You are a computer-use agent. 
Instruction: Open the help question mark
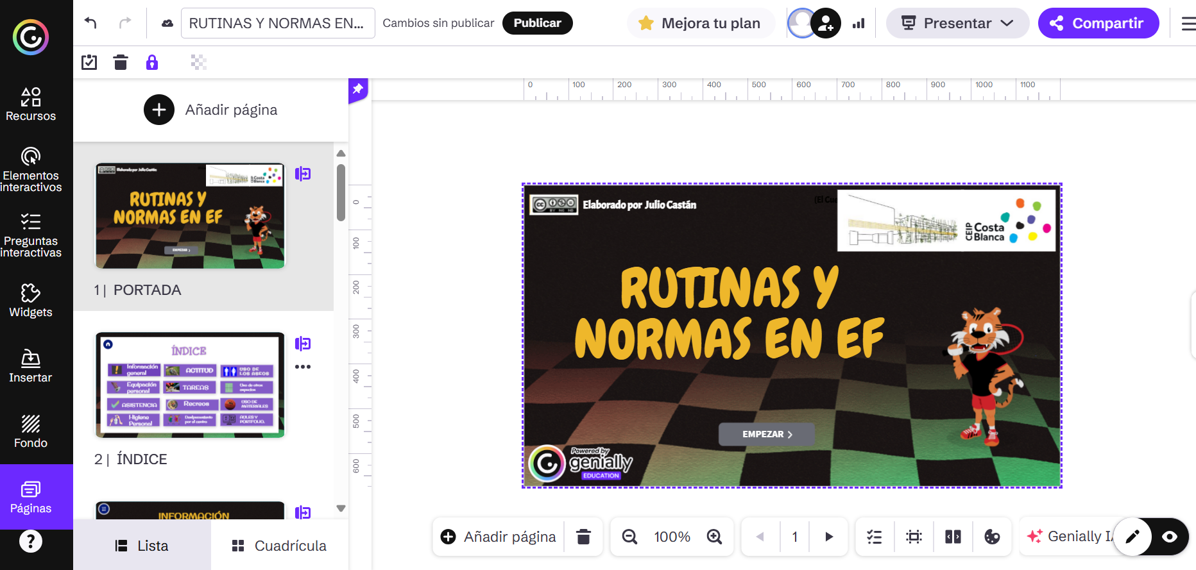pyautogui.click(x=31, y=542)
